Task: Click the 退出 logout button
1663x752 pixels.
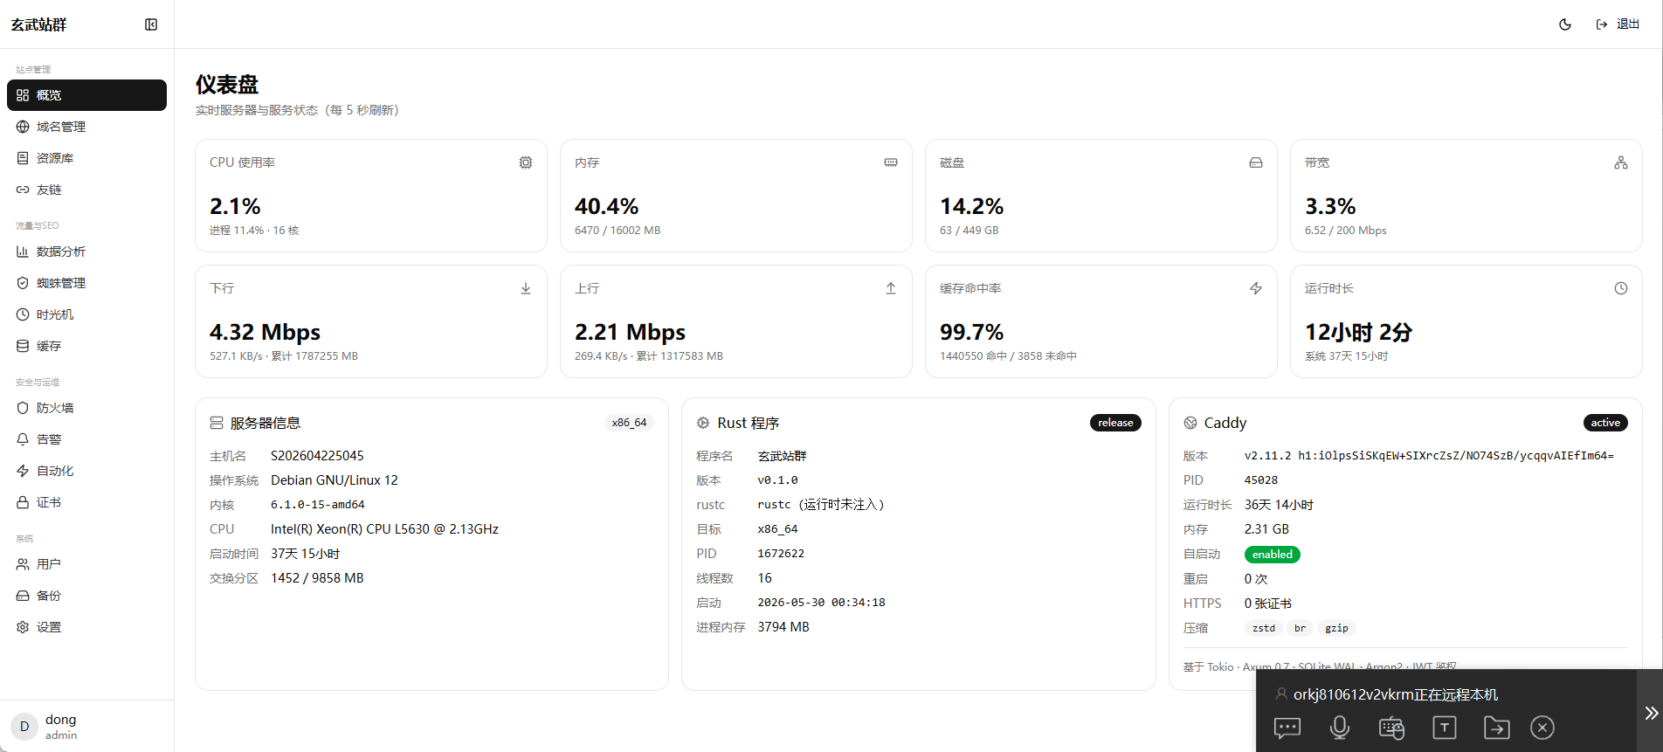Action: click(1618, 24)
